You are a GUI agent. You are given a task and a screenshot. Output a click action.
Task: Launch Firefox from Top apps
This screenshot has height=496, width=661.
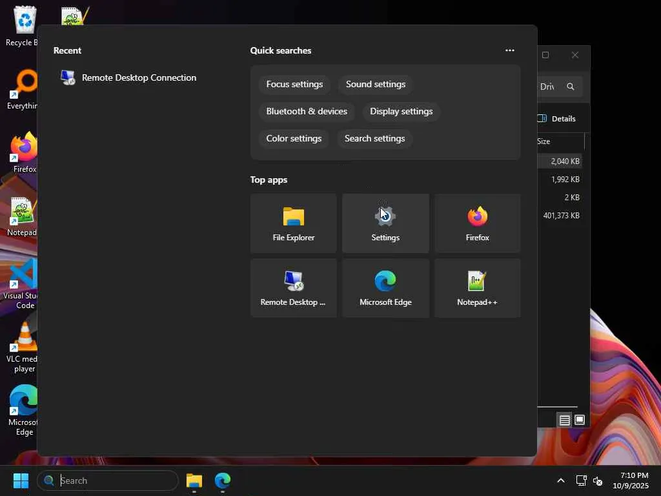click(477, 223)
